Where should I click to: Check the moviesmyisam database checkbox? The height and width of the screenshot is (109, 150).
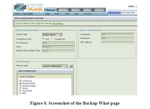[21, 86]
